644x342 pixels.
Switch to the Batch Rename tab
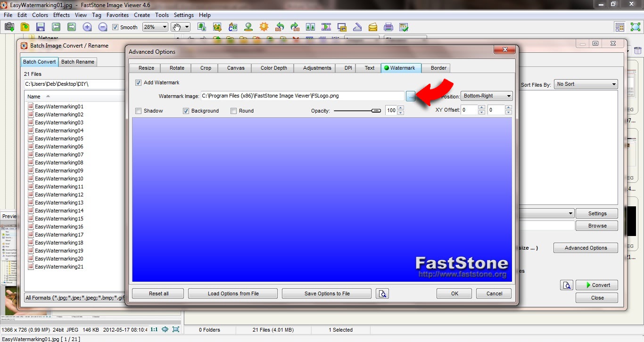pos(78,62)
